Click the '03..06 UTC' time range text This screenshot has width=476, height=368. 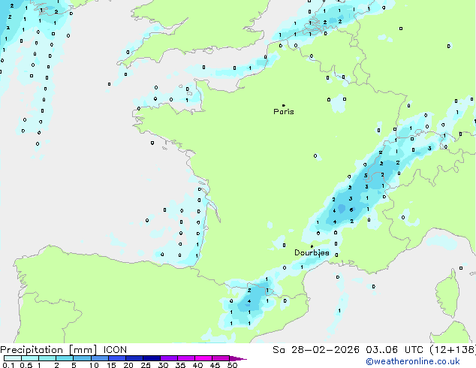[395, 350]
